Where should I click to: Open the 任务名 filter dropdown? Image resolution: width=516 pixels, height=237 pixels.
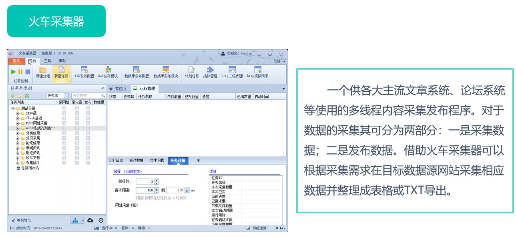coord(66,96)
